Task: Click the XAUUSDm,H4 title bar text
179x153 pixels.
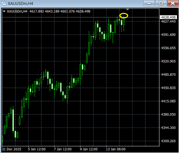Action: pyautogui.click(x=20, y=3)
